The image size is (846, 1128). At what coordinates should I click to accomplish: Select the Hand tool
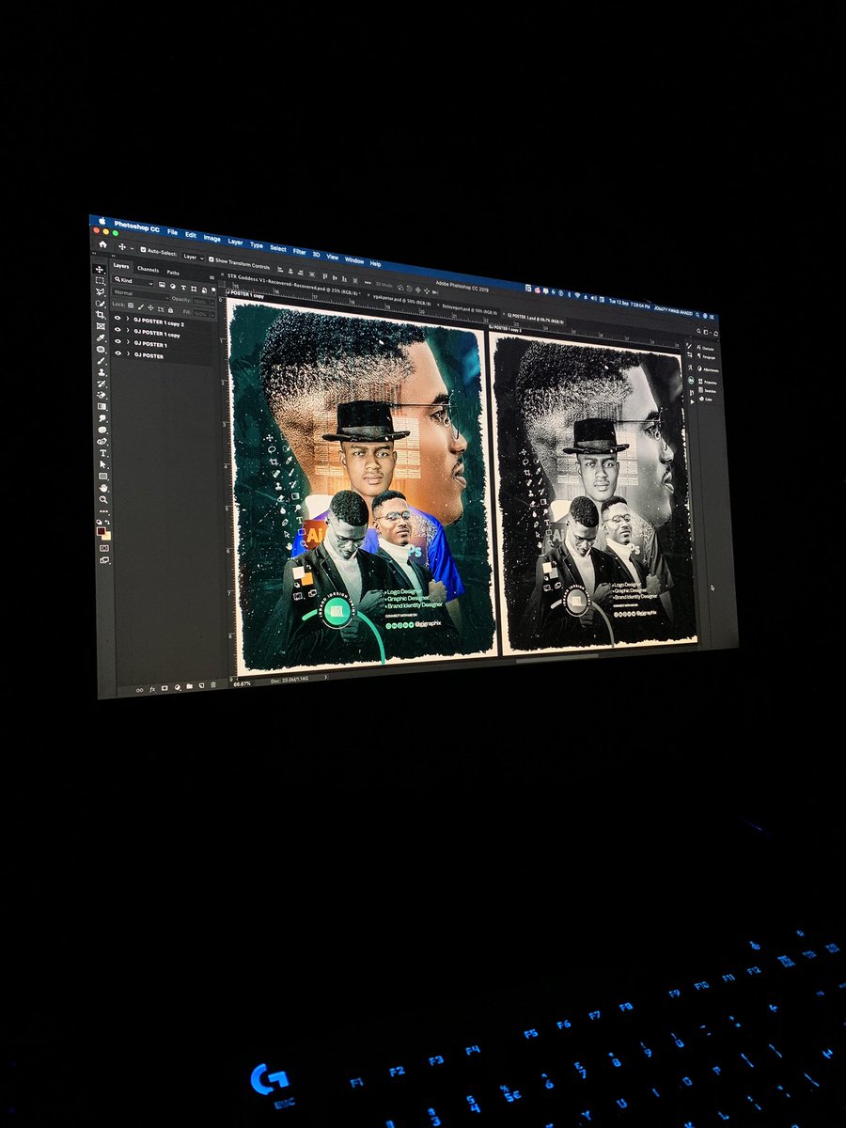[x=103, y=489]
